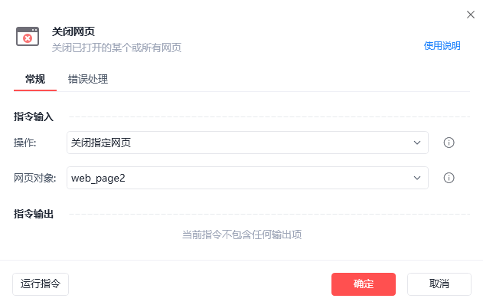Expand the 操作 dropdown chevron arrow
The width and height of the screenshot is (483, 305).
tap(416, 143)
